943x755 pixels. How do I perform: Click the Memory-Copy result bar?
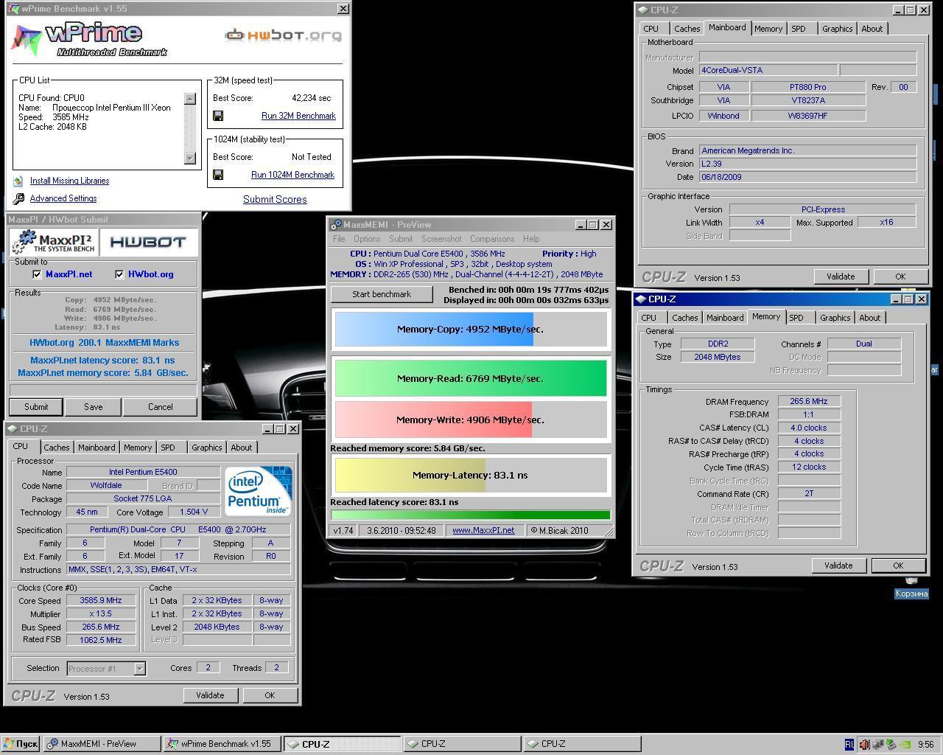(x=470, y=329)
